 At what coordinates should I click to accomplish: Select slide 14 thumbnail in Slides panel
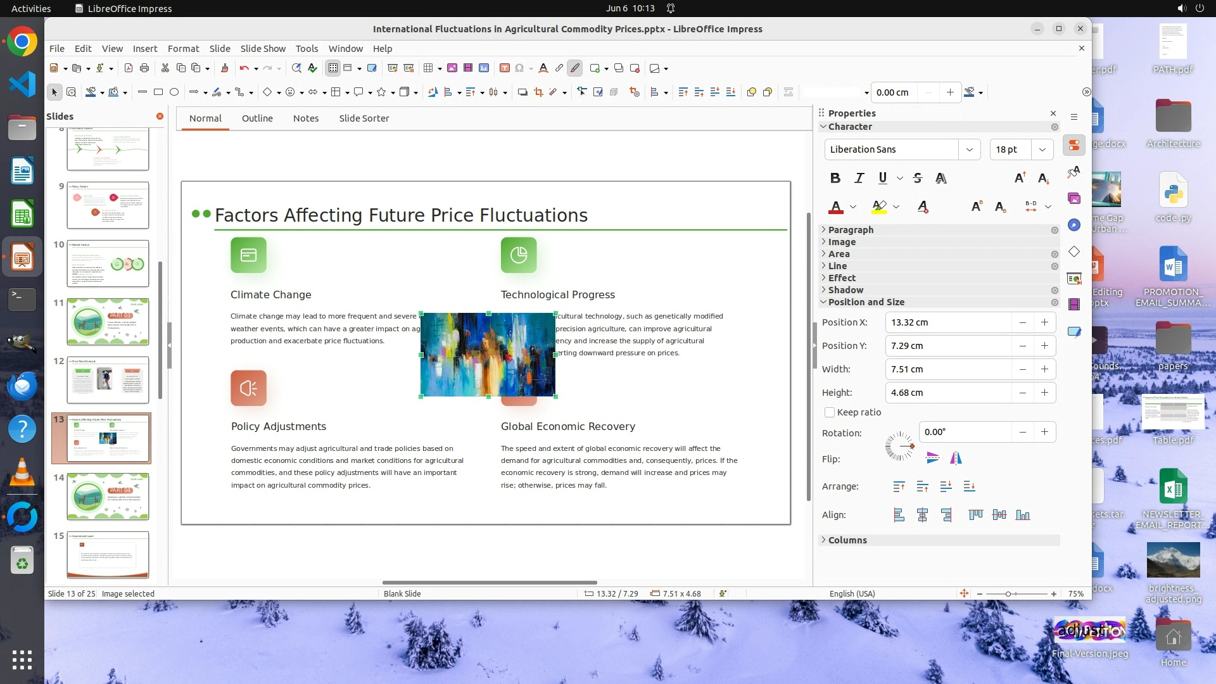pyautogui.click(x=108, y=497)
